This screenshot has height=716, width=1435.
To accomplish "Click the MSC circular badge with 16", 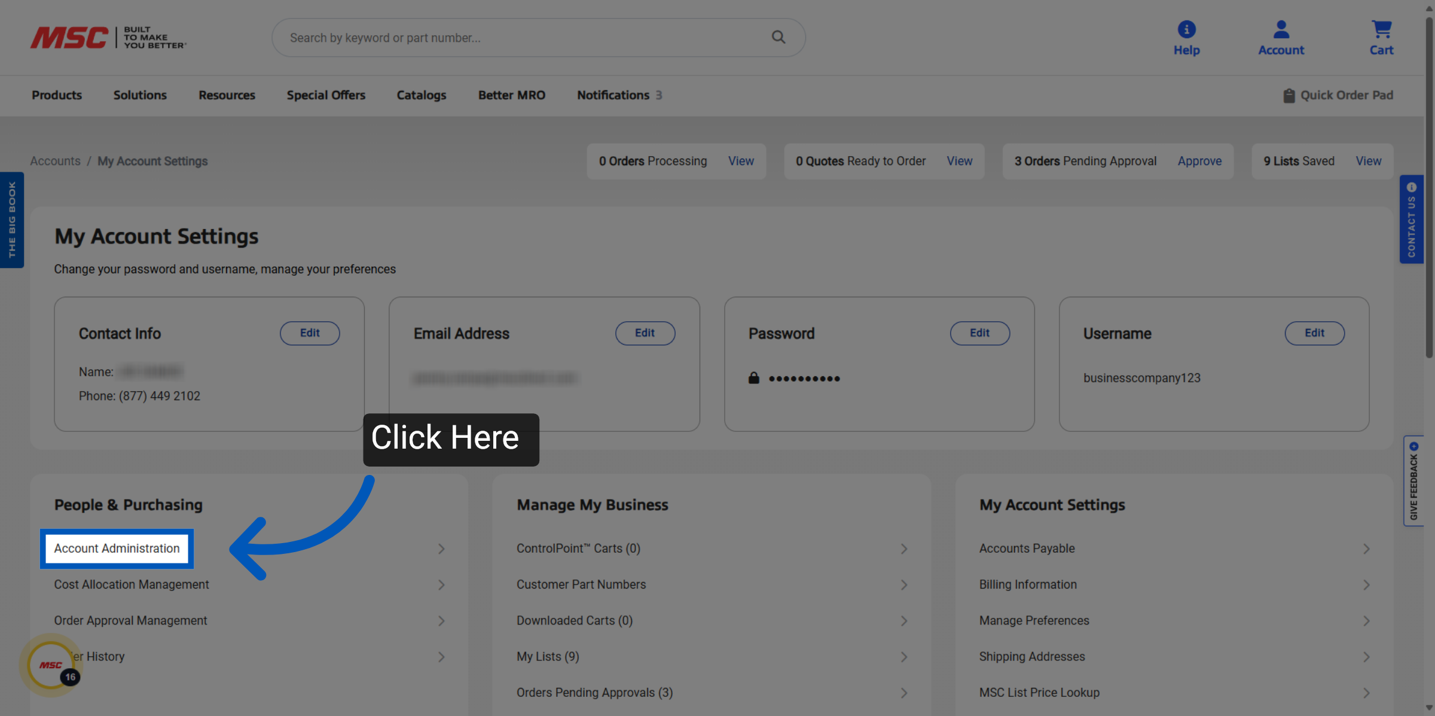I will 51,665.
